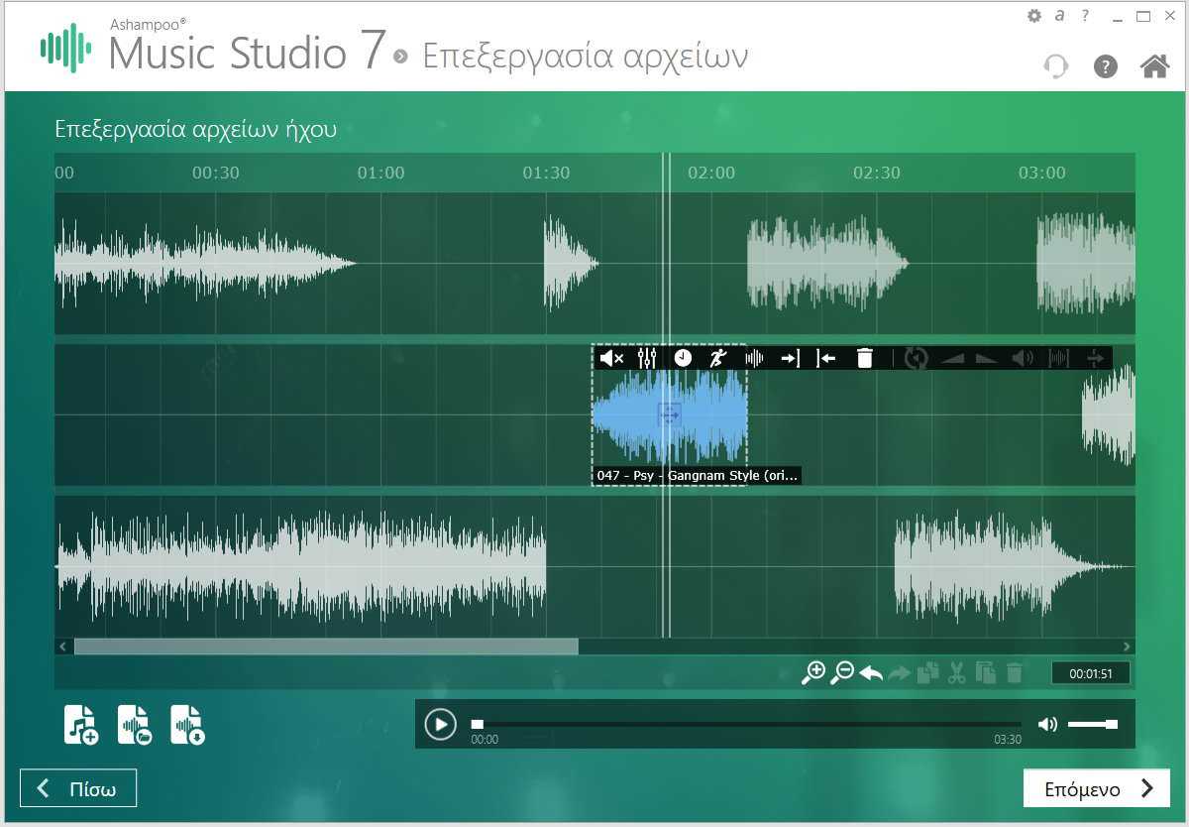Add a new audio file with plus icon
This screenshot has height=827, width=1189.
tap(80, 725)
